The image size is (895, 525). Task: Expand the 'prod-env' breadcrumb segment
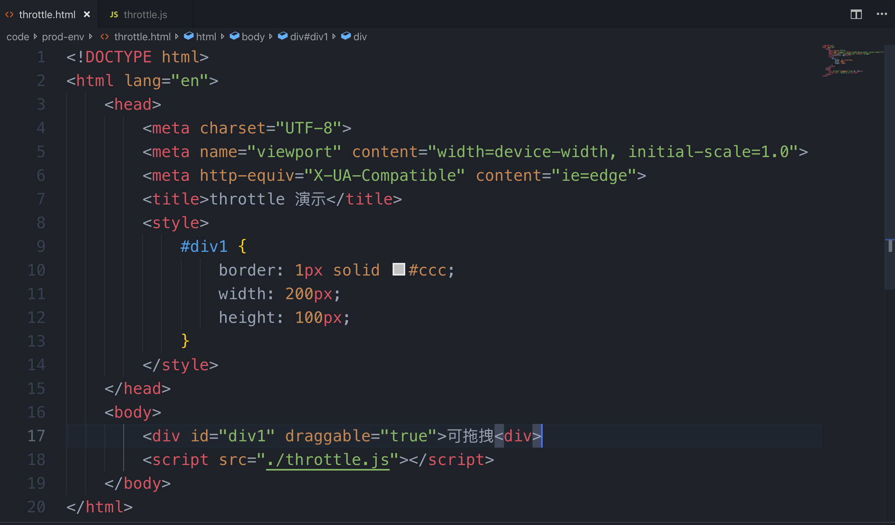pos(63,37)
